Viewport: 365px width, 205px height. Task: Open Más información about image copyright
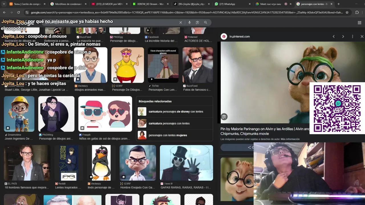click(290, 139)
